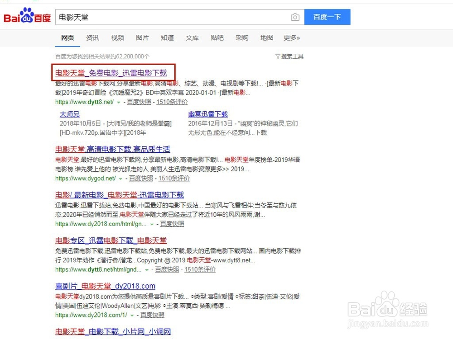
Task: Open the 幽冥迅雷下载 sublink
Action: tap(208, 114)
